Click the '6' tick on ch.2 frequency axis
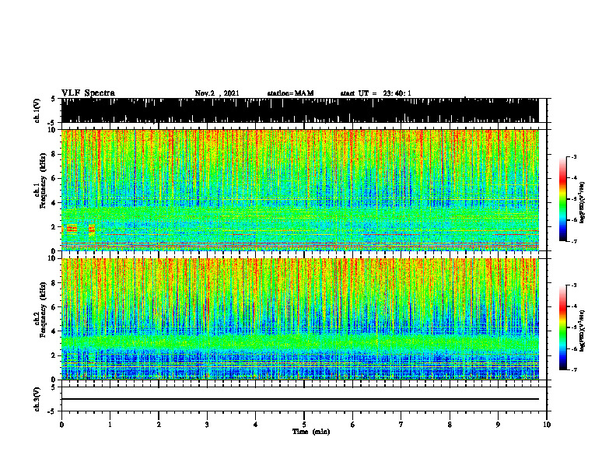This screenshot has width=616, height=476. [x=54, y=307]
